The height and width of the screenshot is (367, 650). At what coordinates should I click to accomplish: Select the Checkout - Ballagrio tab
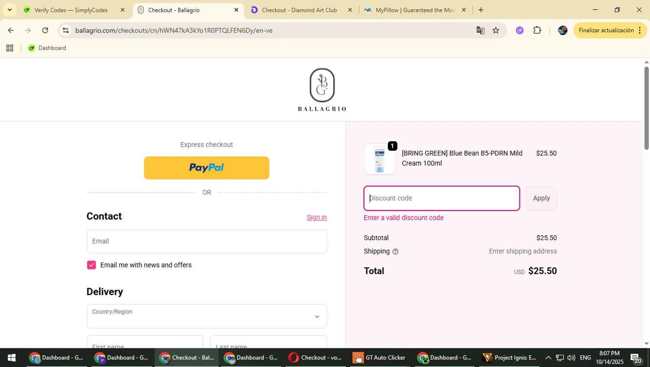pos(174,10)
